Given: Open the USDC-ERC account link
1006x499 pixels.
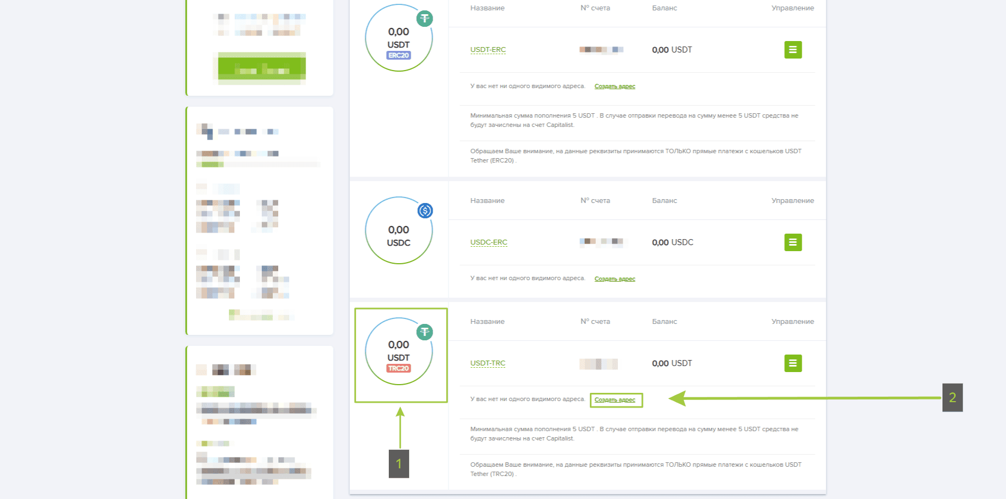Looking at the screenshot, I should pos(488,242).
